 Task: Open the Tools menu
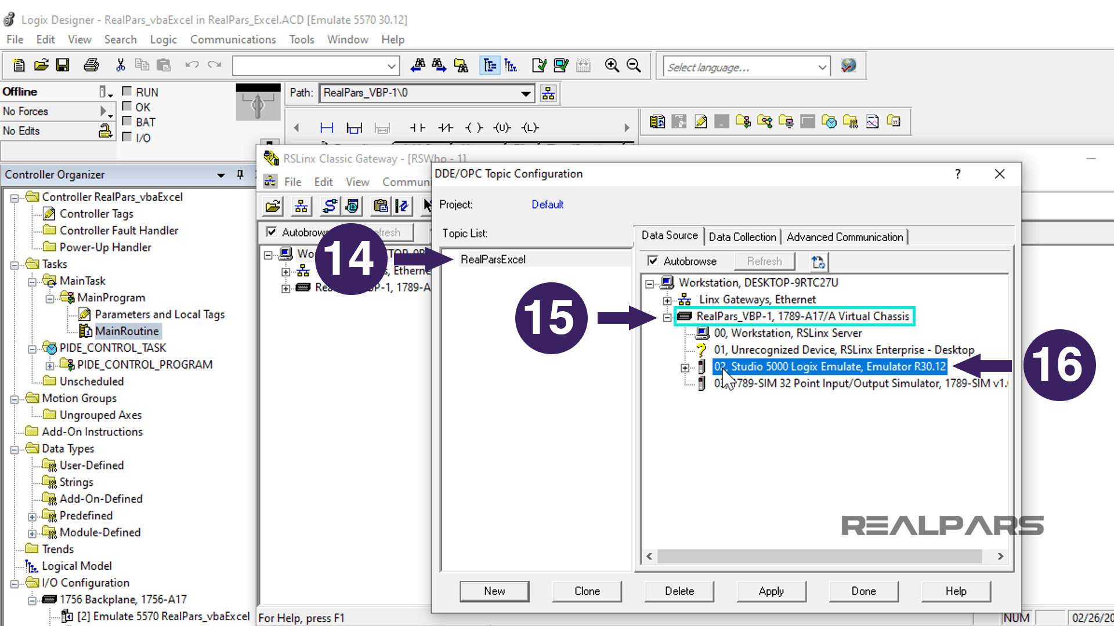[x=302, y=39]
